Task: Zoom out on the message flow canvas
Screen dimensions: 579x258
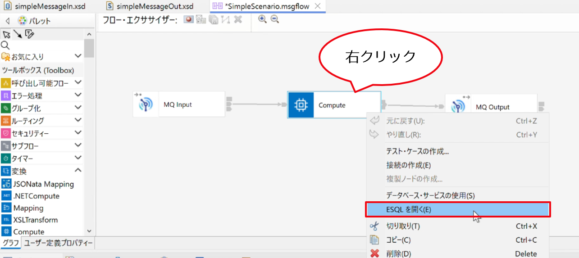Action: click(274, 19)
